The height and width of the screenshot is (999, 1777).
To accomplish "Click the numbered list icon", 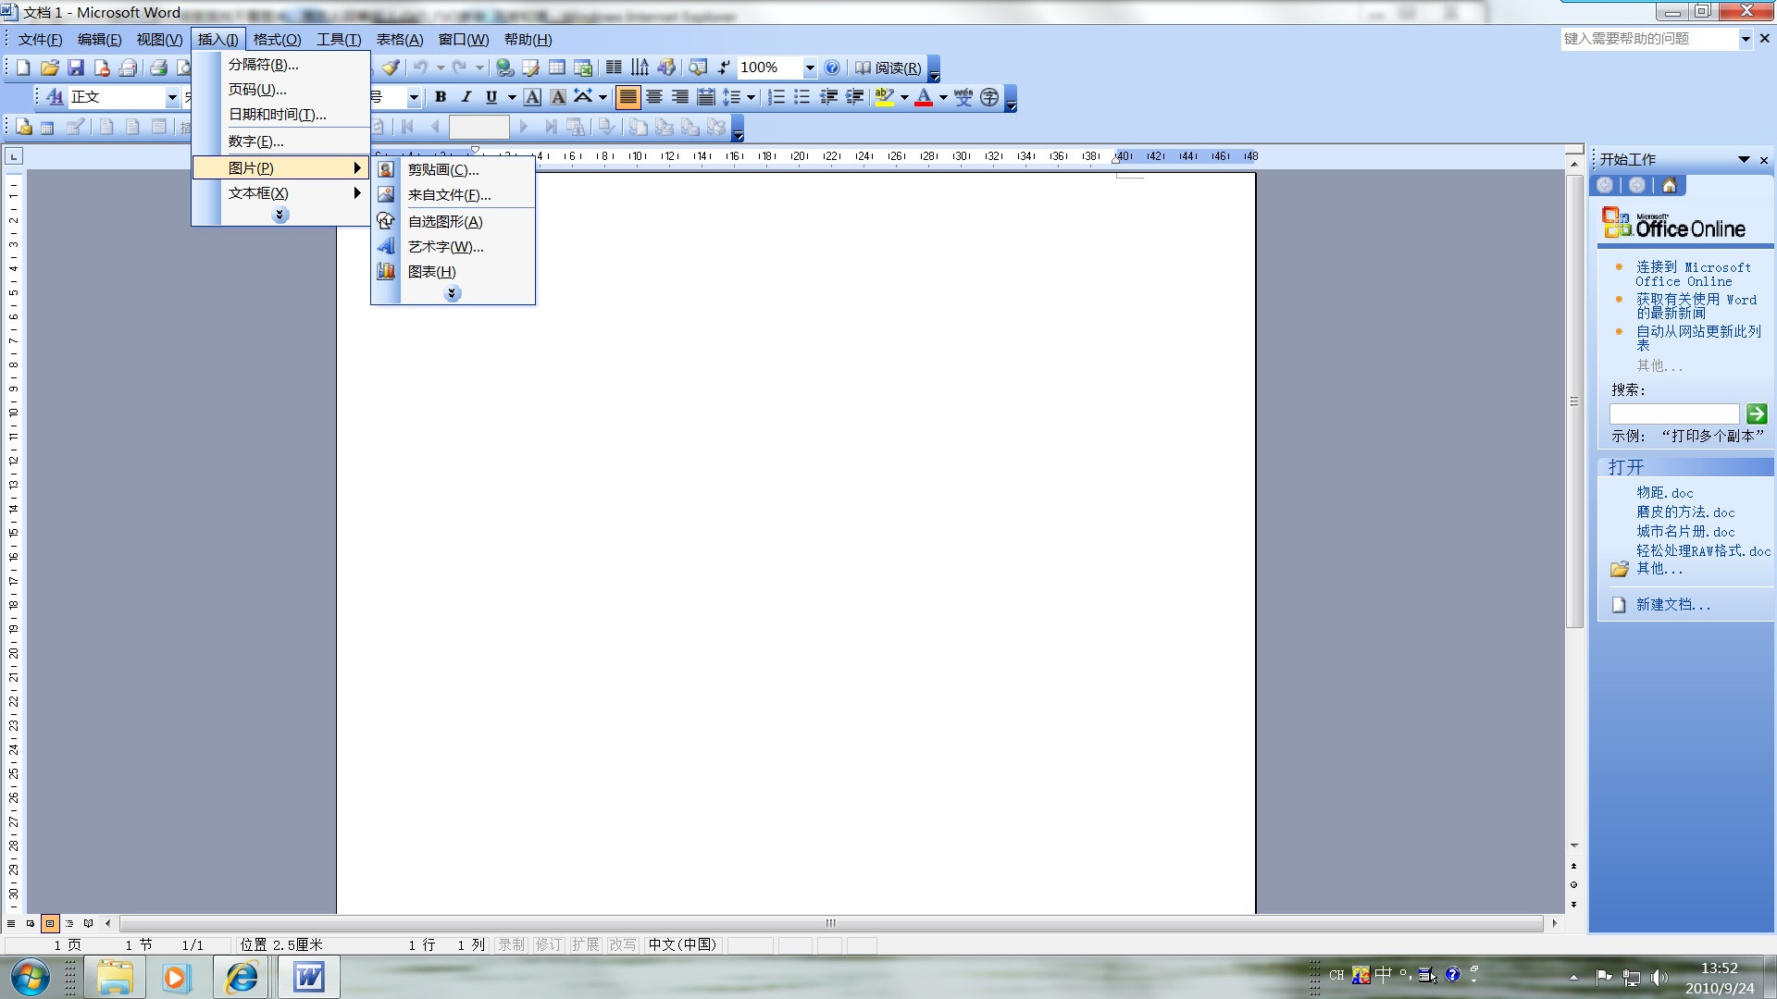I will [x=777, y=97].
